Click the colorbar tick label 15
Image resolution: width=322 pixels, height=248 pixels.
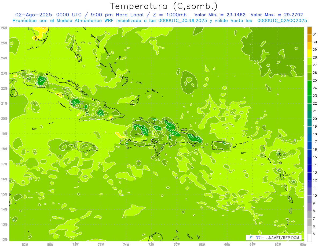click(x=315, y=157)
